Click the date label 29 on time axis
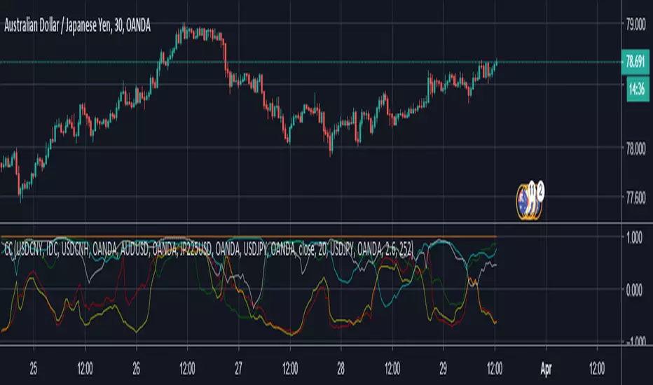Screen dimensions: 653x385 pos(443,368)
